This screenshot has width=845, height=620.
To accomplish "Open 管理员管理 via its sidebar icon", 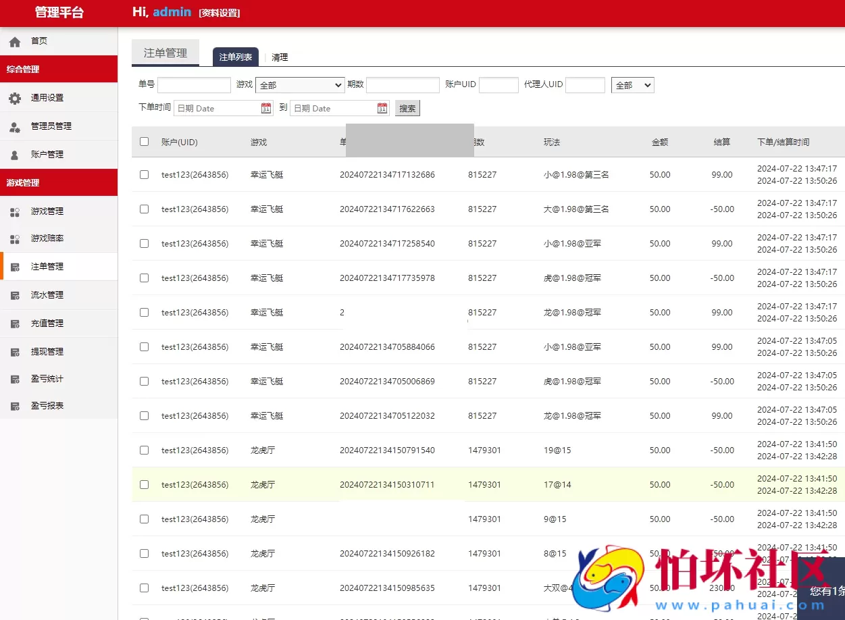I will (15, 126).
